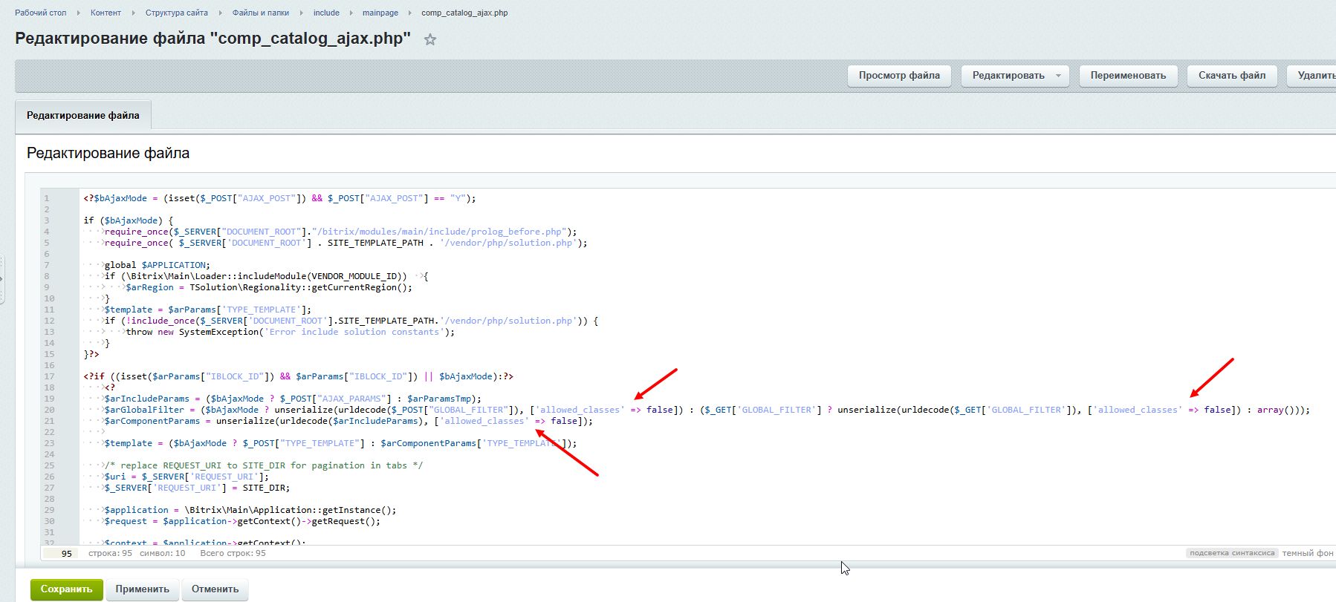
Task: Navigate to Структура сайта breadcrumb
Action: [x=177, y=13]
